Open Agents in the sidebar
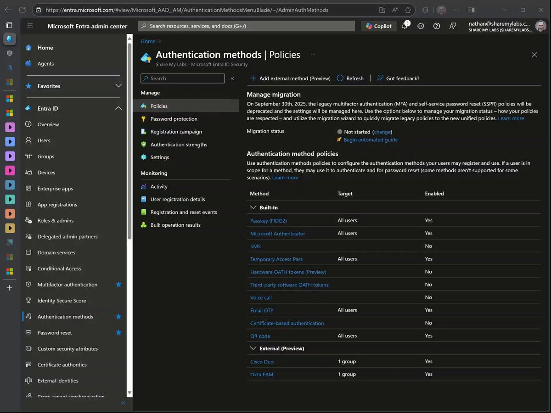This screenshot has width=551, height=413. pyautogui.click(x=45, y=64)
